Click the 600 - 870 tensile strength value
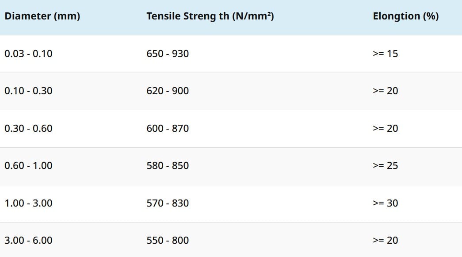This screenshot has height=257, width=462. click(x=168, y=128)
